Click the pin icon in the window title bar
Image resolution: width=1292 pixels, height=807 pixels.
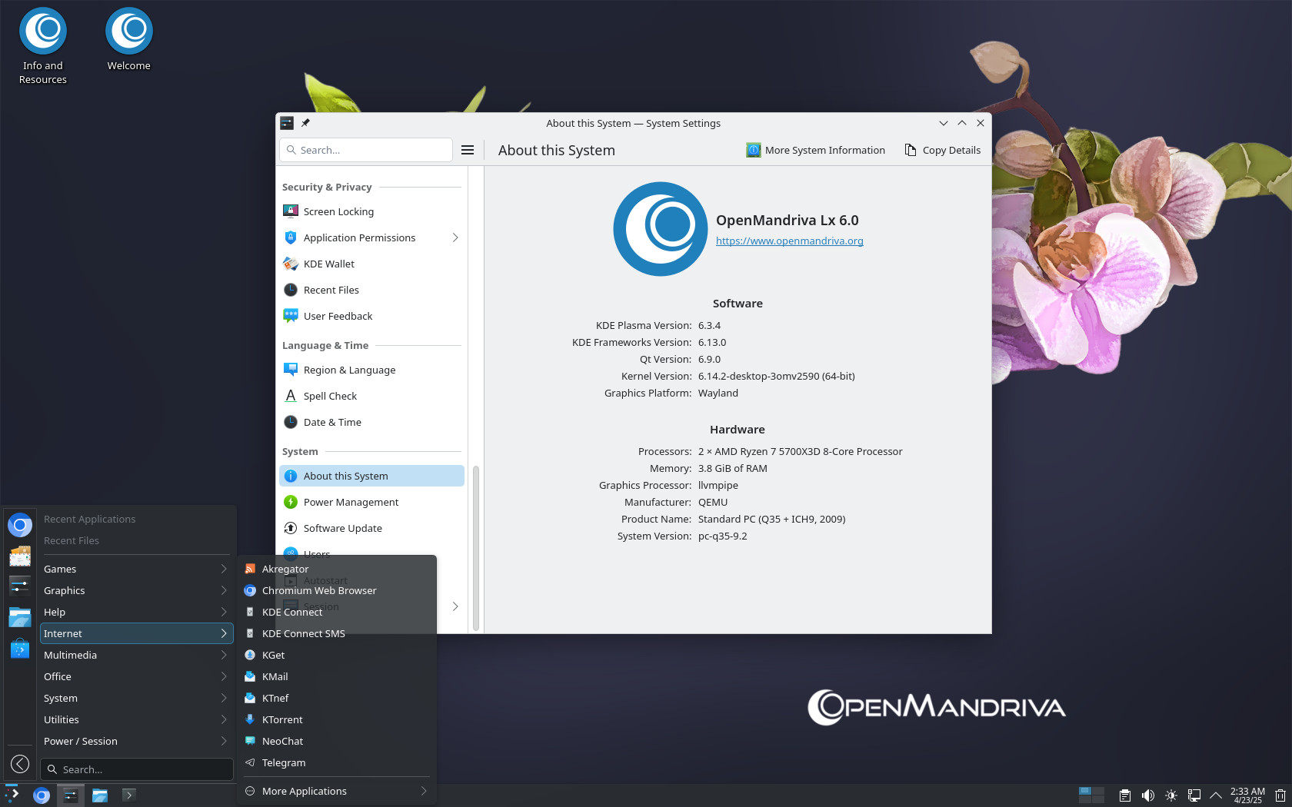pyautogui.click(x=305, y=123)
